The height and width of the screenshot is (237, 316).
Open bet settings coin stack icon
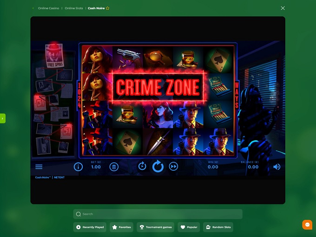pyautogui.click(x=114, y=167)
